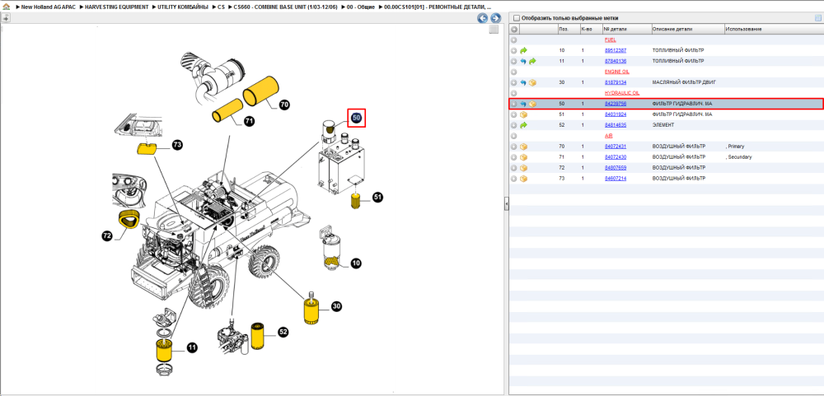Open part number link 84031924
The height and width of the screenshot is (396, 824).
[616, 114]
